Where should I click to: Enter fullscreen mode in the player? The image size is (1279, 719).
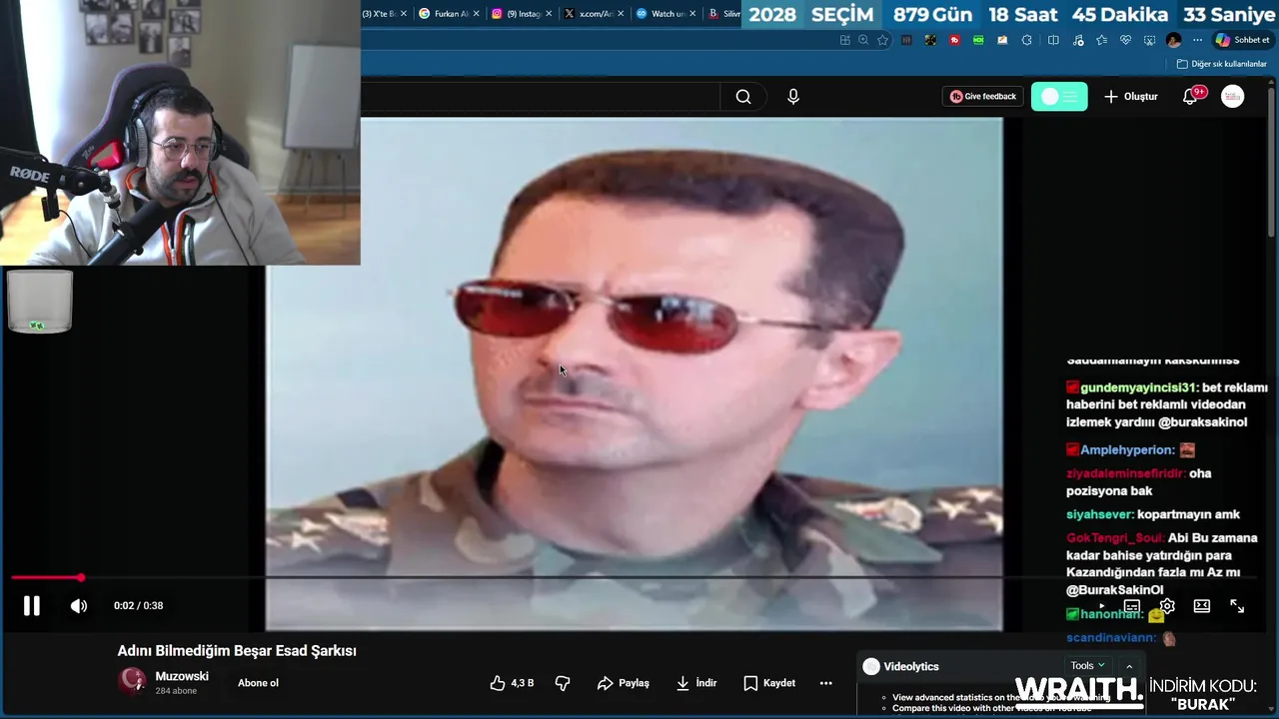click(x=1237, y=606)
